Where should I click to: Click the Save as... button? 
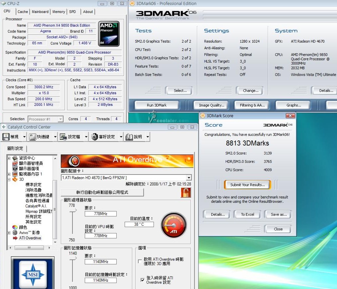279,214
